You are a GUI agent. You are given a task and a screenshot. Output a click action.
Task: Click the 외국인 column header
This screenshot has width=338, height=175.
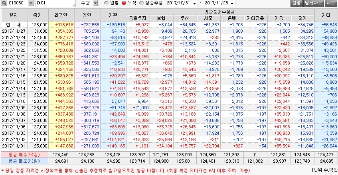[x=61, y=15]
